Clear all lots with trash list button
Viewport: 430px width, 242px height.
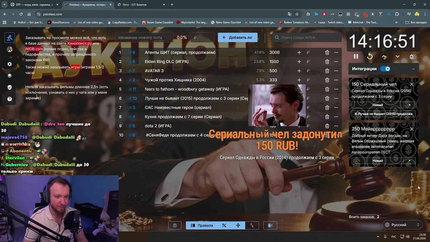(270, 226)
